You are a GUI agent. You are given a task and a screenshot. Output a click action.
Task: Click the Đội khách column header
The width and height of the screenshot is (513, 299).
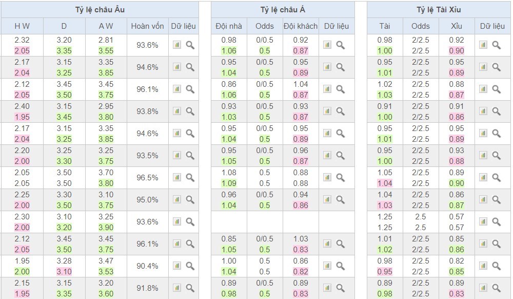[301, 26]
